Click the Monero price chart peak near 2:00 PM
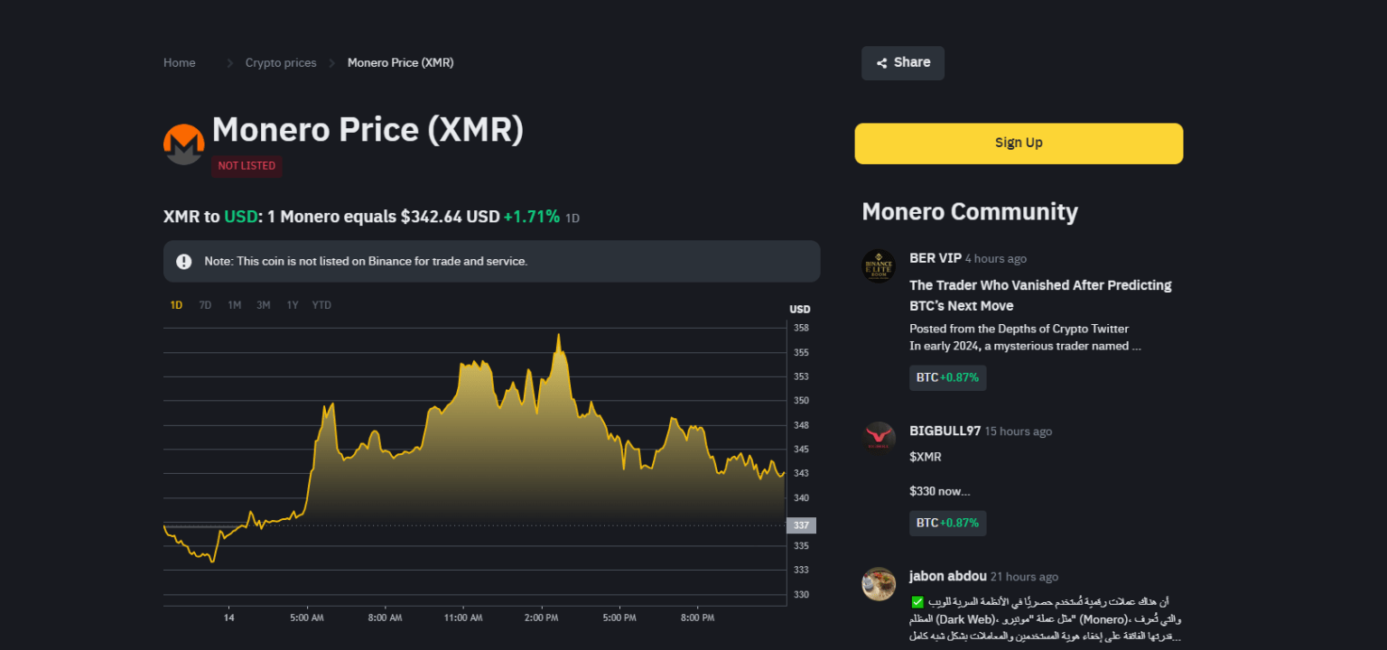 559,335
